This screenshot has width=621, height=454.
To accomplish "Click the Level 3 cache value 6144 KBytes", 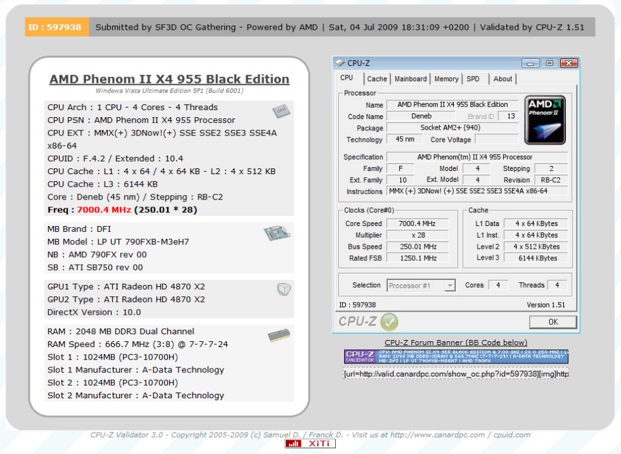I will click(x=536, y=258).
